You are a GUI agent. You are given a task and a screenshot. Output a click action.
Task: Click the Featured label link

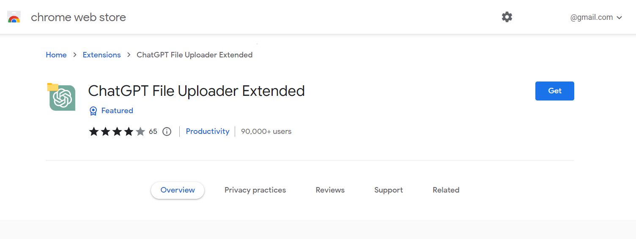tap(117, 111)
